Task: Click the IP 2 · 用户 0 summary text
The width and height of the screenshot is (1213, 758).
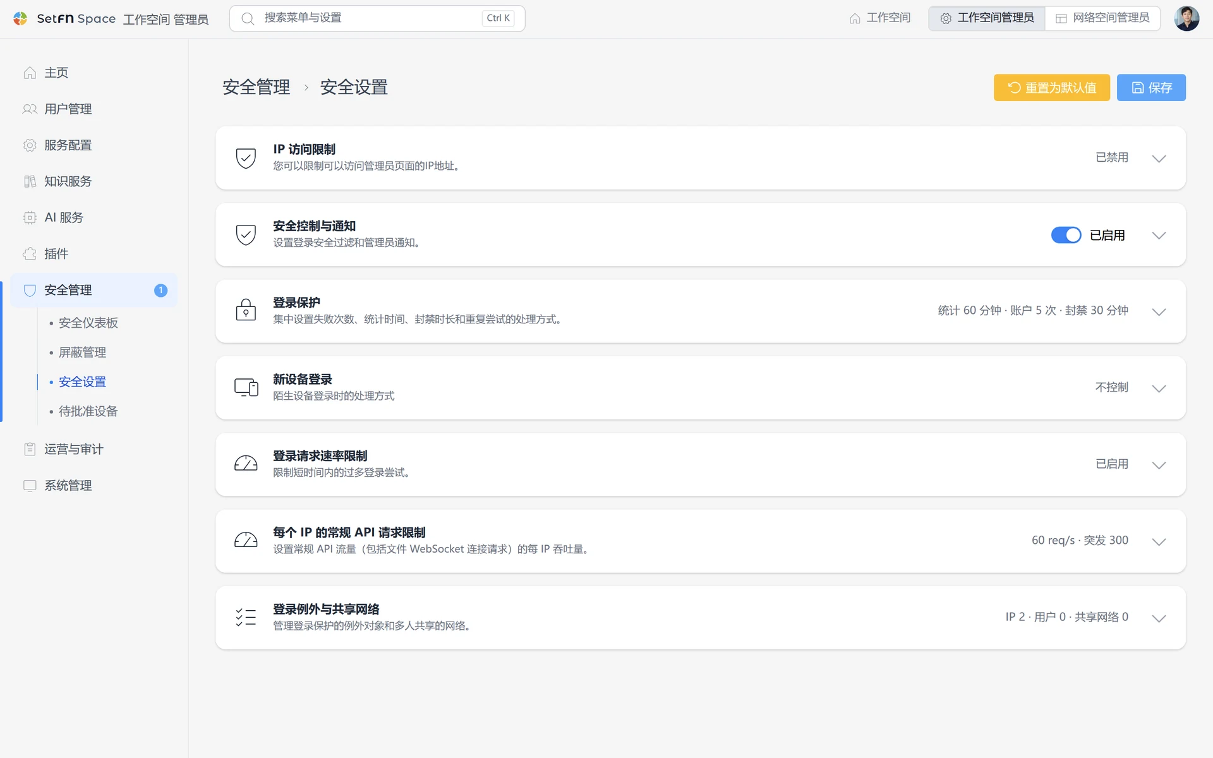Action: click(1066, 617)
